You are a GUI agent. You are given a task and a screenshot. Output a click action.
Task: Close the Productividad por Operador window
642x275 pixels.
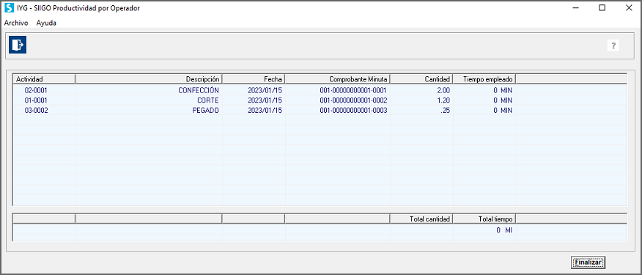(x=629, y=8)
